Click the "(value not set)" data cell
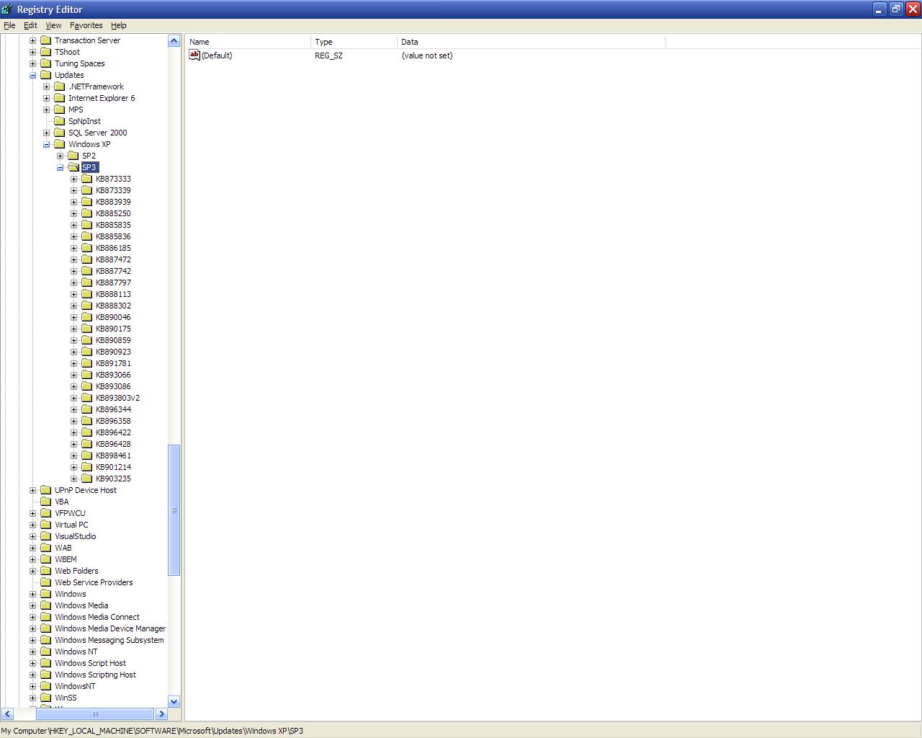Viewport: 922px width, 738px height. pos(427,55)
